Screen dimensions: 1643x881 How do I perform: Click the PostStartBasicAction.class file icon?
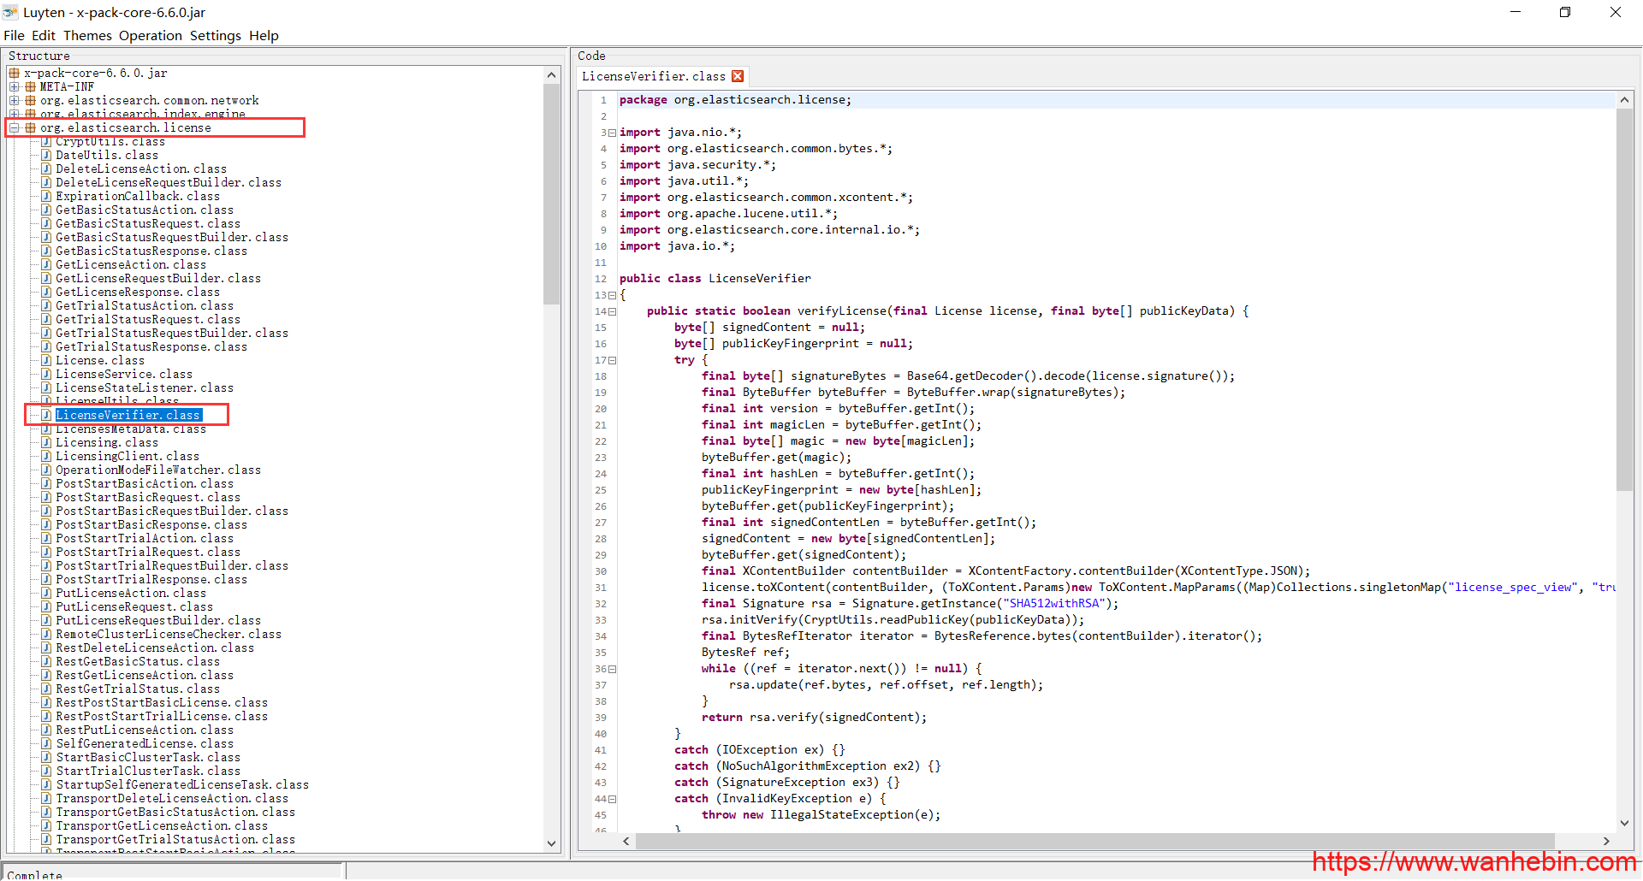pos(46,483)
